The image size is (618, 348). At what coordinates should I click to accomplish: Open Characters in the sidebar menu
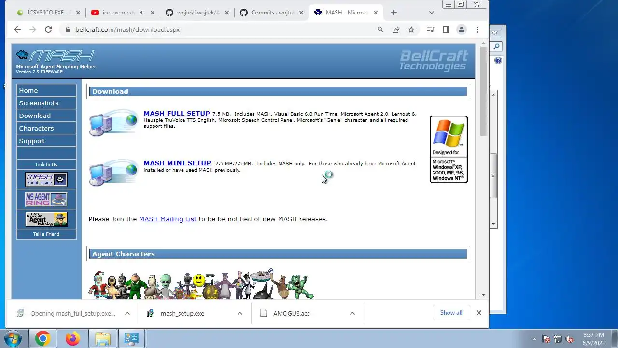click(x=46, y=128)
